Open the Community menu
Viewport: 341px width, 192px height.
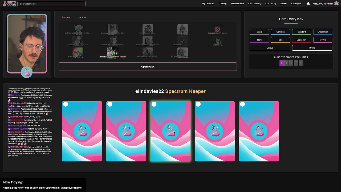[271, 4]
